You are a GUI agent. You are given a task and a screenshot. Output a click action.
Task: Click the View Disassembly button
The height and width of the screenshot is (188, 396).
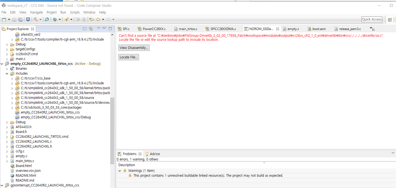(x=134, y=48)
